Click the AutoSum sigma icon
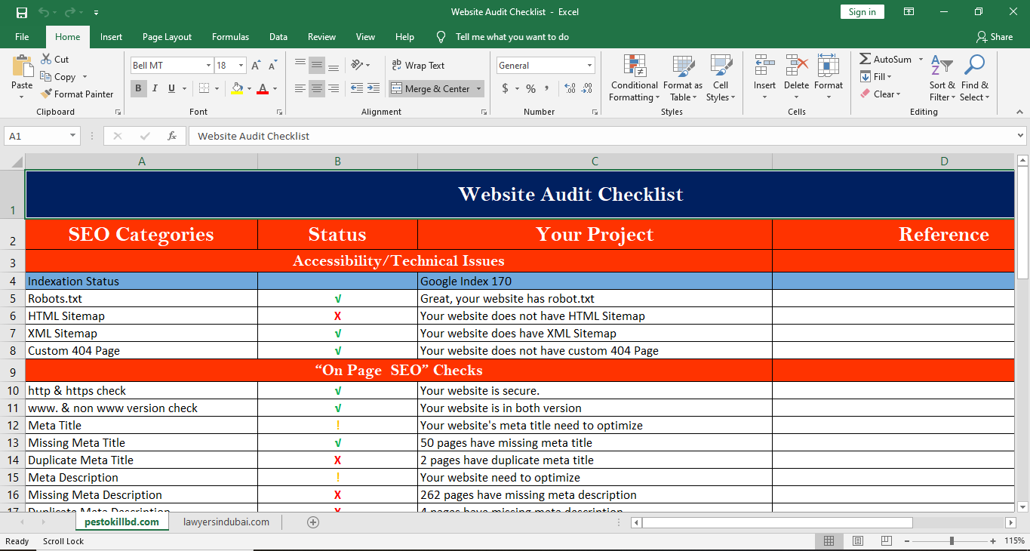This screenshot has height=551, width=1030. coord(866,59)
